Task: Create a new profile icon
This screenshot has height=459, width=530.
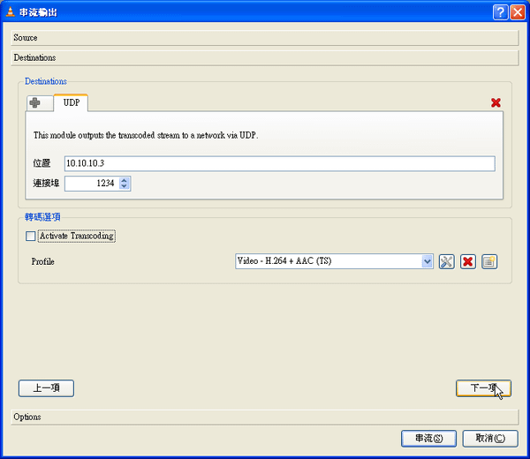Action: [489, 262]
